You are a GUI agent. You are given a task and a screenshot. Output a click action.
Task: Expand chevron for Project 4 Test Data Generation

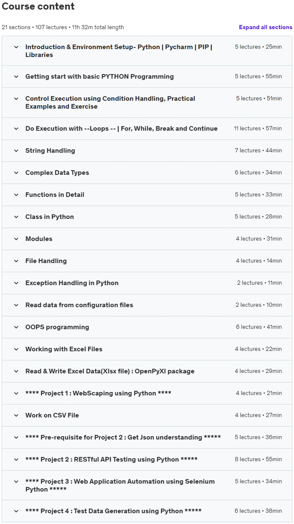[x=16, y=511]
